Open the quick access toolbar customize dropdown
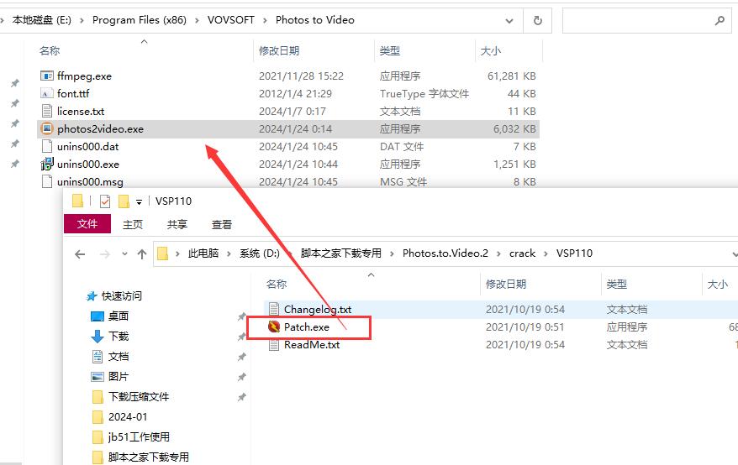The image size is (738, 465). 139,202
